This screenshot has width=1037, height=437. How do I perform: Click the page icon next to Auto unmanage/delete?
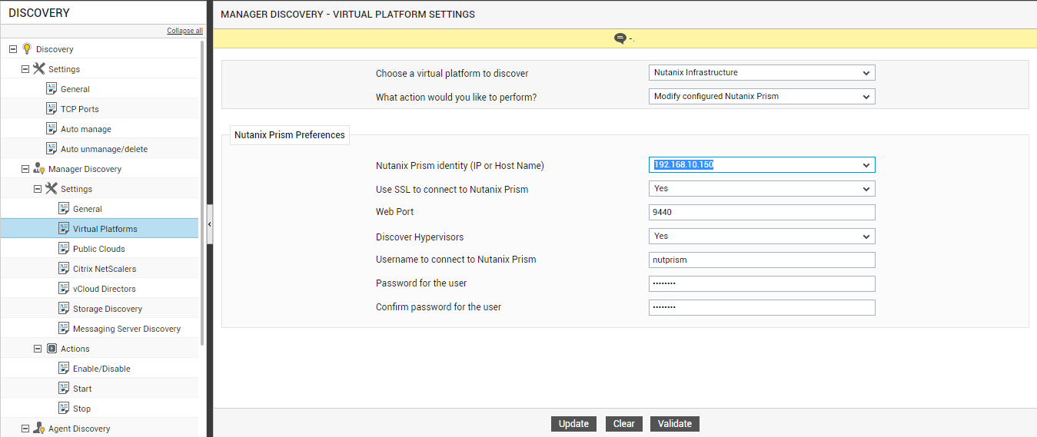(x=52, y=148)
